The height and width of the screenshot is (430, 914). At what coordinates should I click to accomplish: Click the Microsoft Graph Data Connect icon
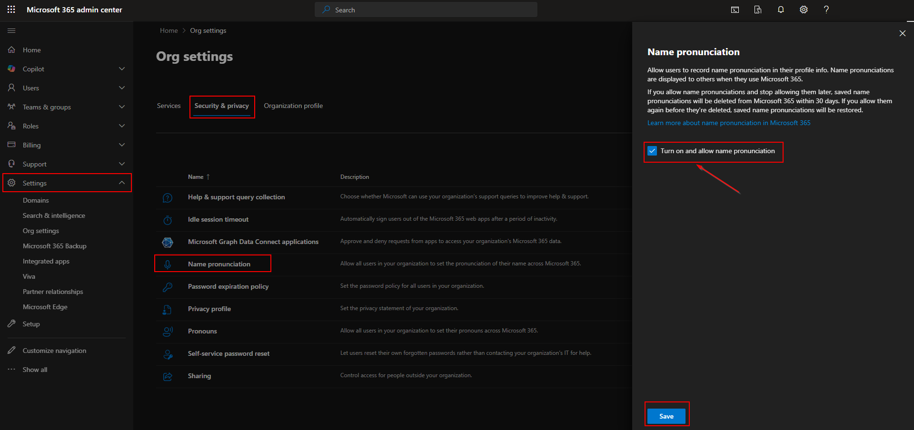(168, 243)
